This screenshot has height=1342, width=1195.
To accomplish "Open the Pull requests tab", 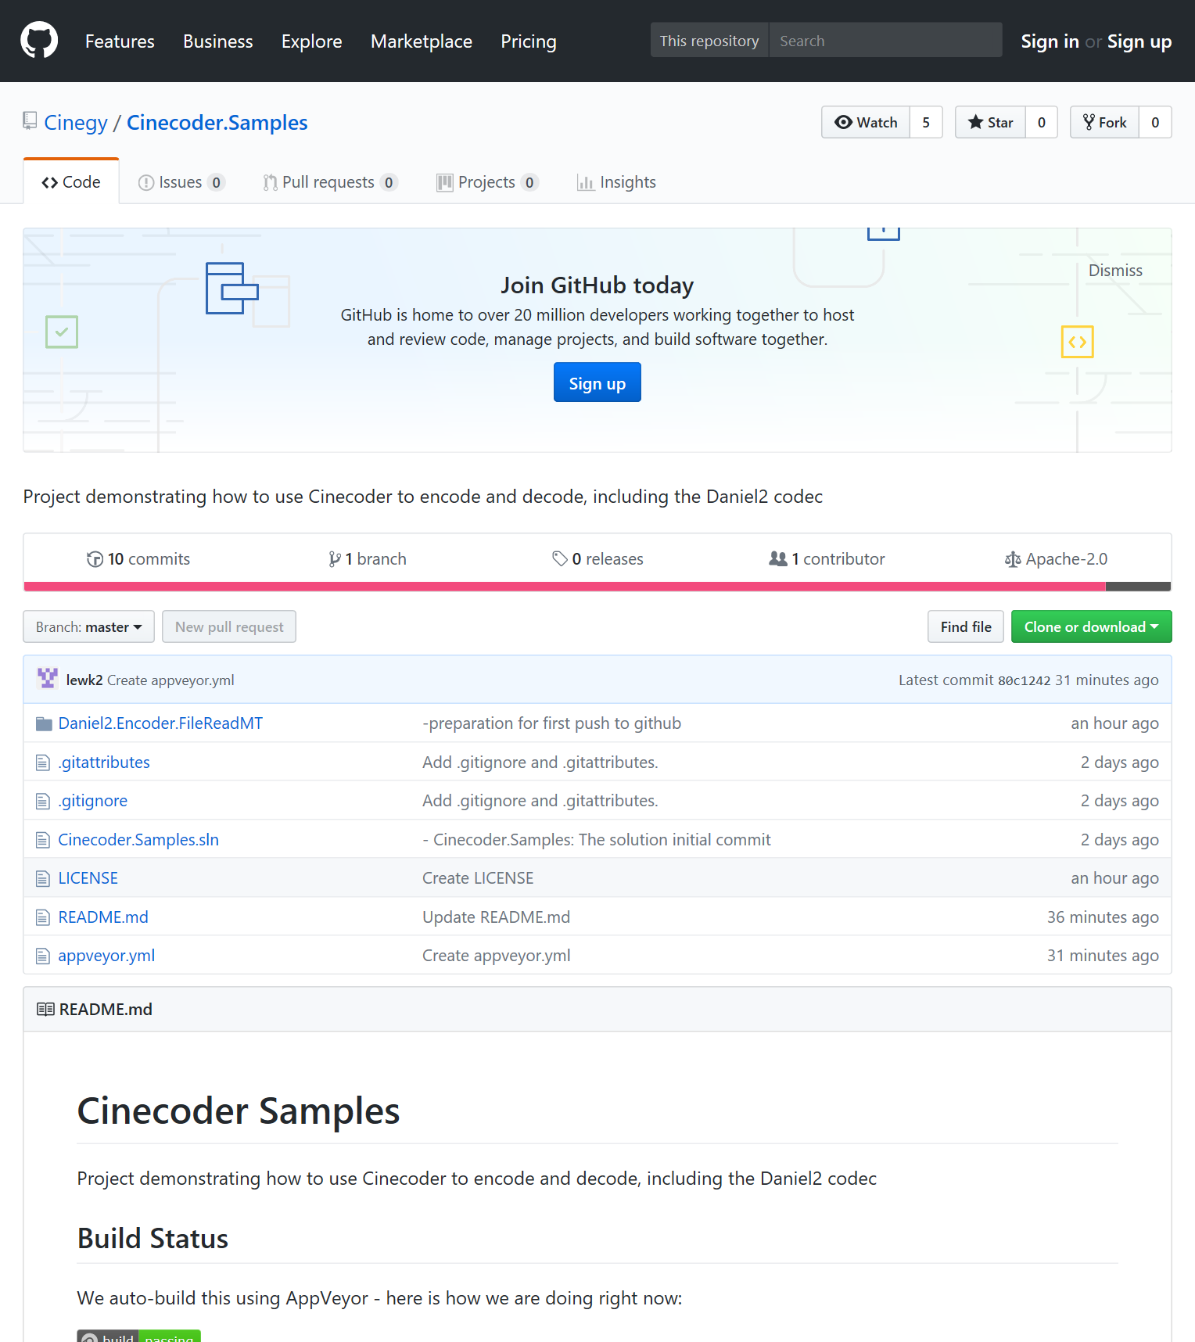I will click(x=331, y=182).
